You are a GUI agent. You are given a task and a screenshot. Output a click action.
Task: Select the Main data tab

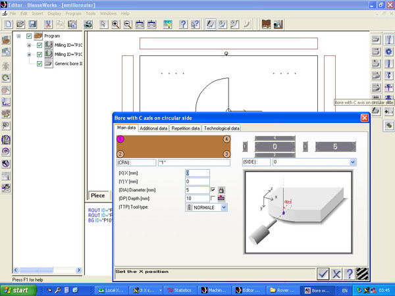pyautogui.click(x=126, y=128)
